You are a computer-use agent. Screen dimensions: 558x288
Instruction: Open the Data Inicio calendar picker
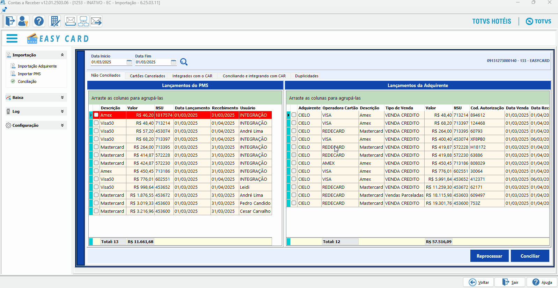tap(129, 62)
